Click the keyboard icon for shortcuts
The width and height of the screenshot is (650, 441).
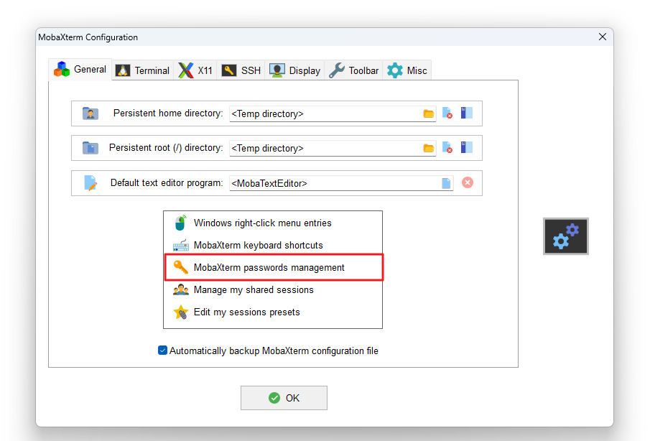tap(181, 246)
